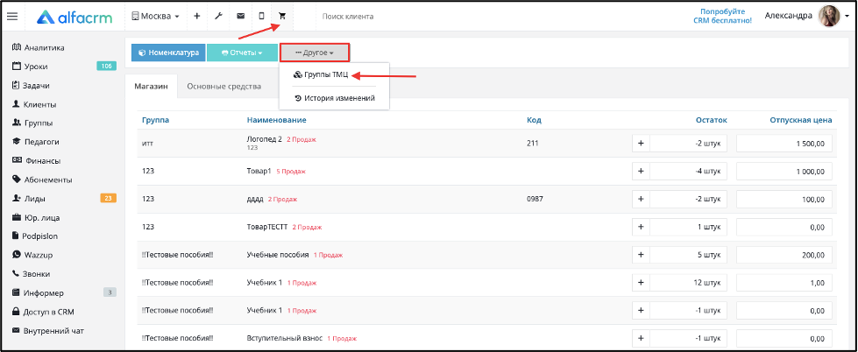This screenshot has height=352, width=858.
Task: Open the envelope mail icon
Action: pyautogui.click(x=240, y=17)
